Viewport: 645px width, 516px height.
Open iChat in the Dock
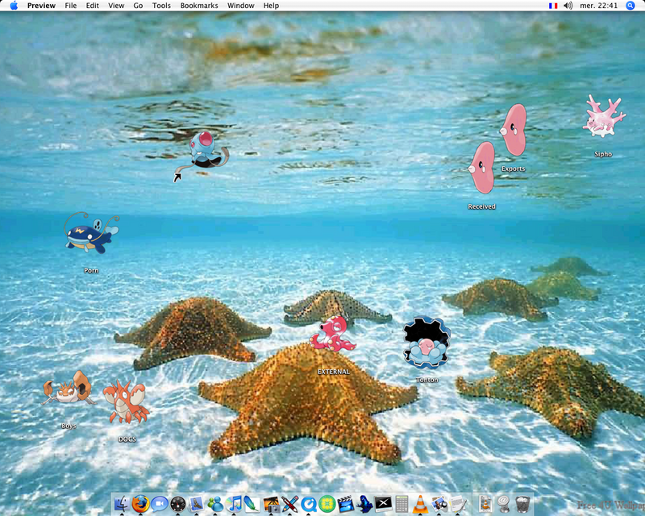coord(159,504)
